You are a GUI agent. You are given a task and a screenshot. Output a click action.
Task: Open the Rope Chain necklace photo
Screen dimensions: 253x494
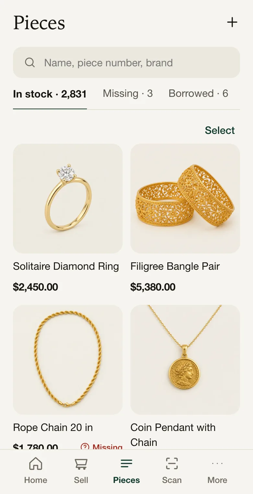pos(68,360)
